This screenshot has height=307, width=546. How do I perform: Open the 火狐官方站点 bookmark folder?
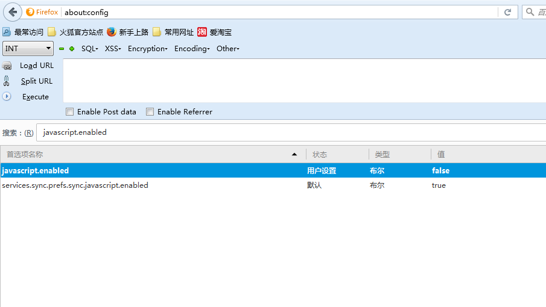(x=75, y=33)
